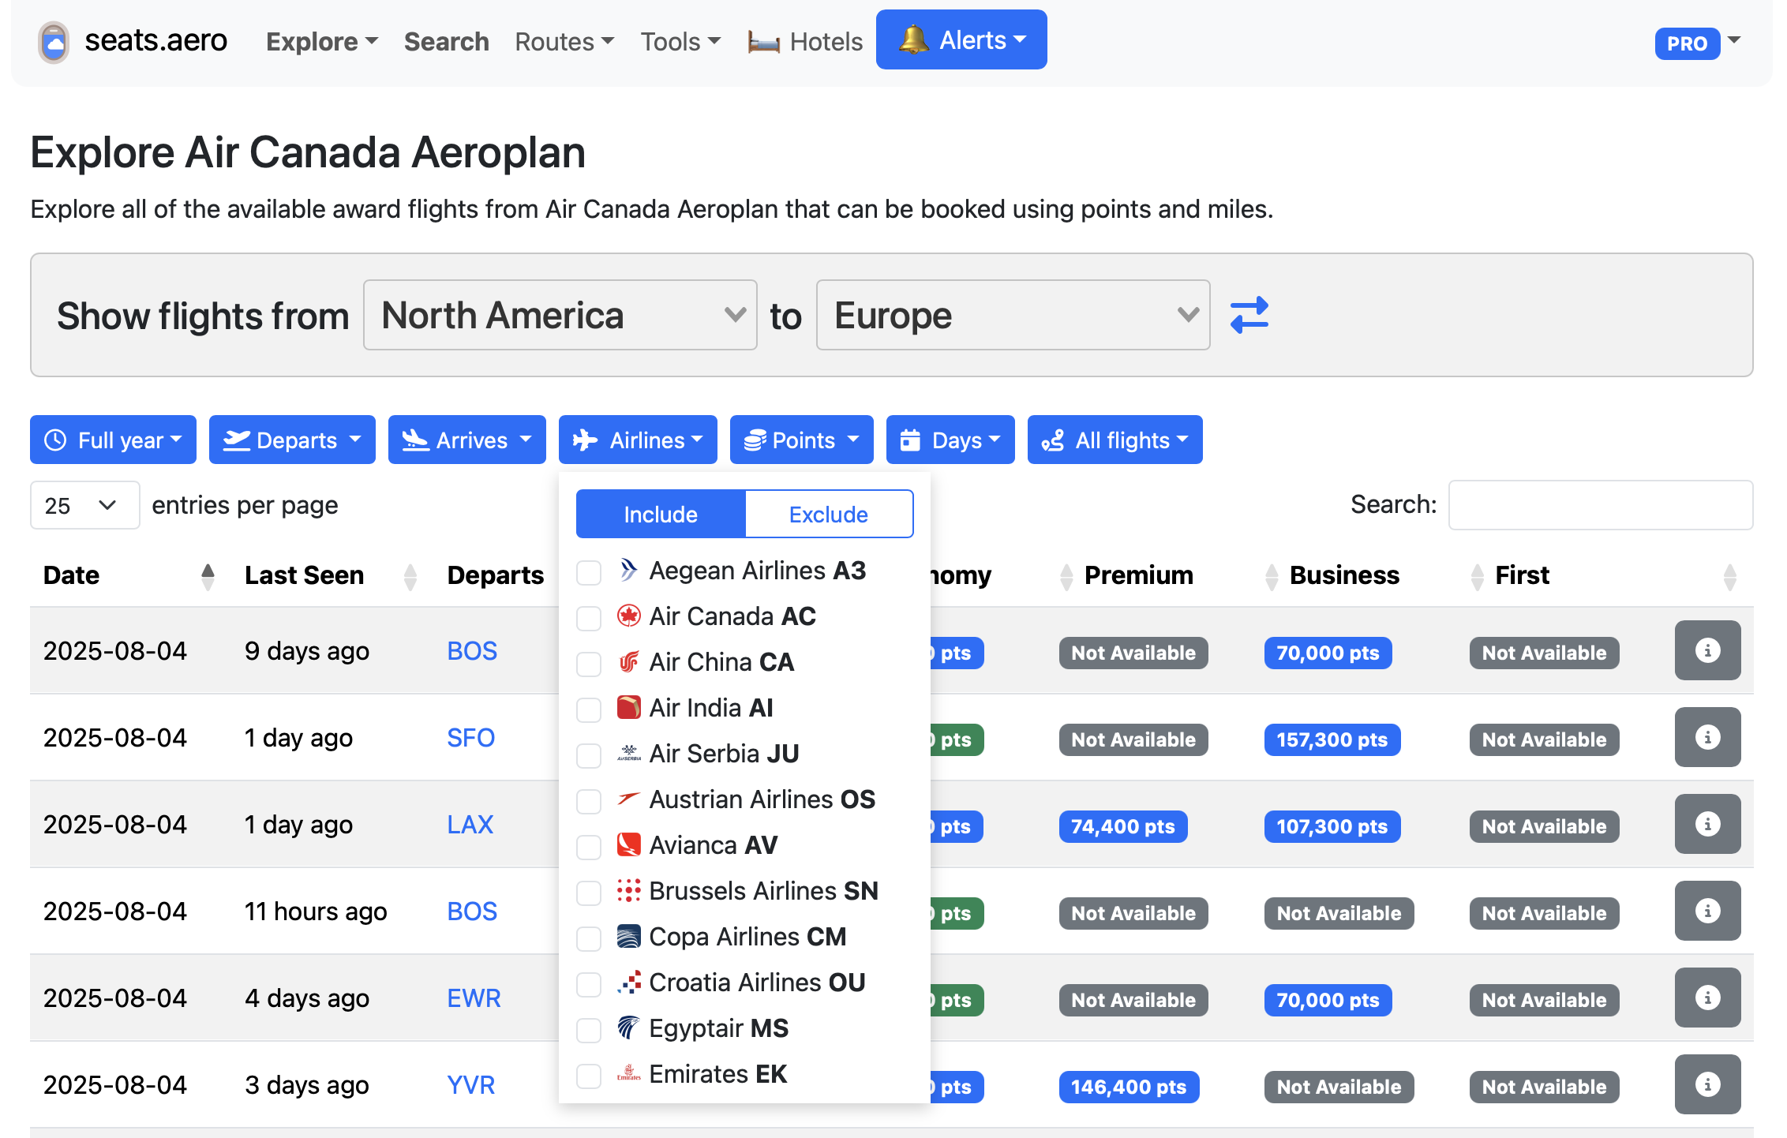The image size is (1787, 1138).
Task: Open the Europe destination dropdown
Action: pyautogui.click(x=1013, y=315)
